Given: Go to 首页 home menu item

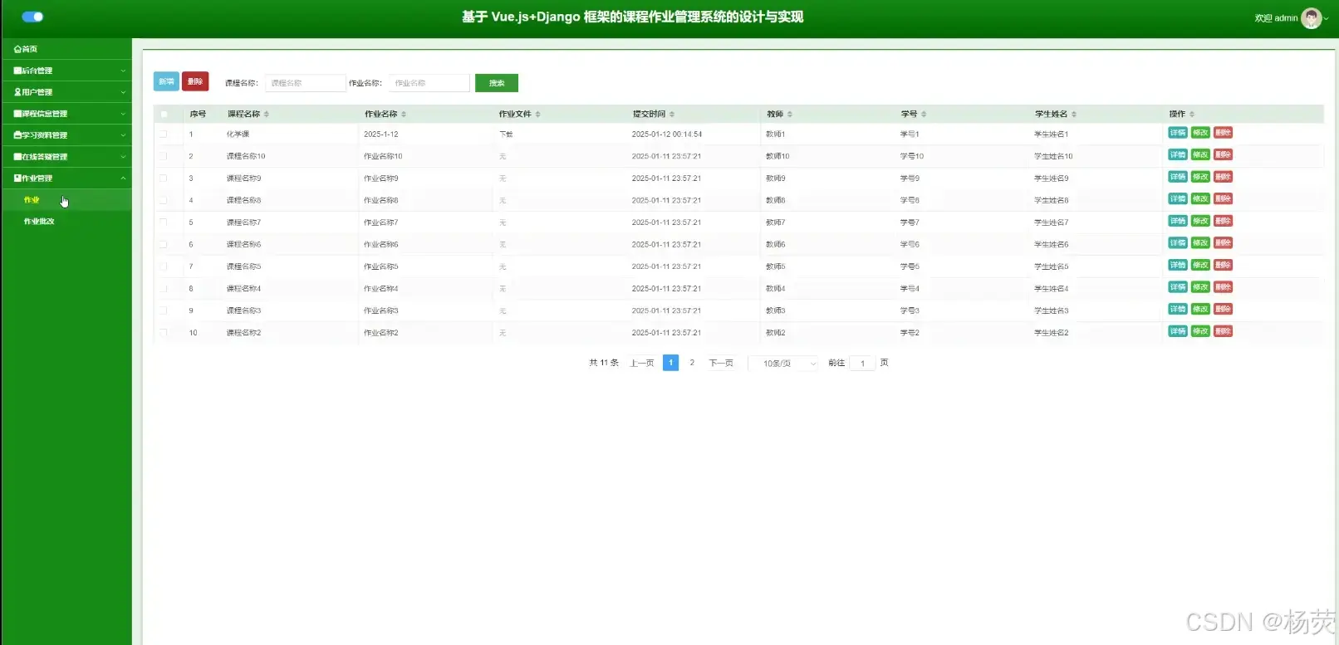Looking at the screenshot, I should tap(66, 49).
